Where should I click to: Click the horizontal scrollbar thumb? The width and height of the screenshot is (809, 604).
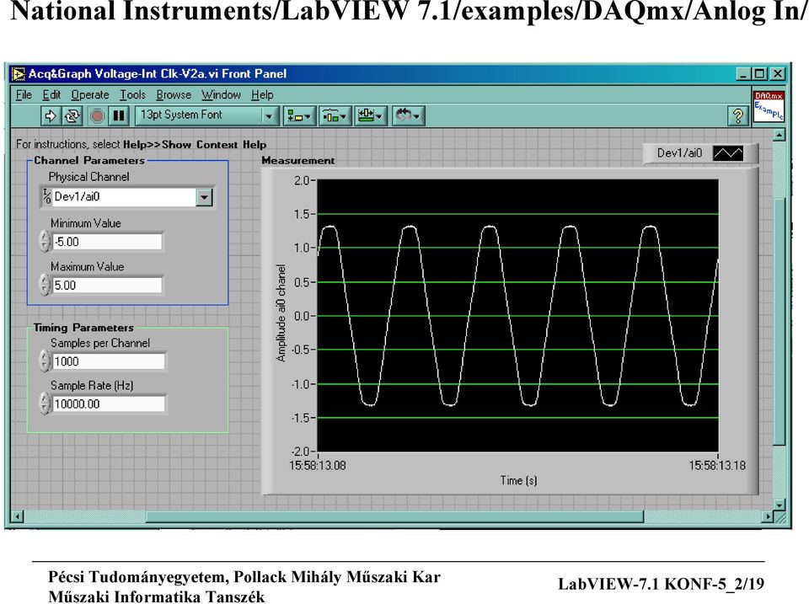[395, 516]
